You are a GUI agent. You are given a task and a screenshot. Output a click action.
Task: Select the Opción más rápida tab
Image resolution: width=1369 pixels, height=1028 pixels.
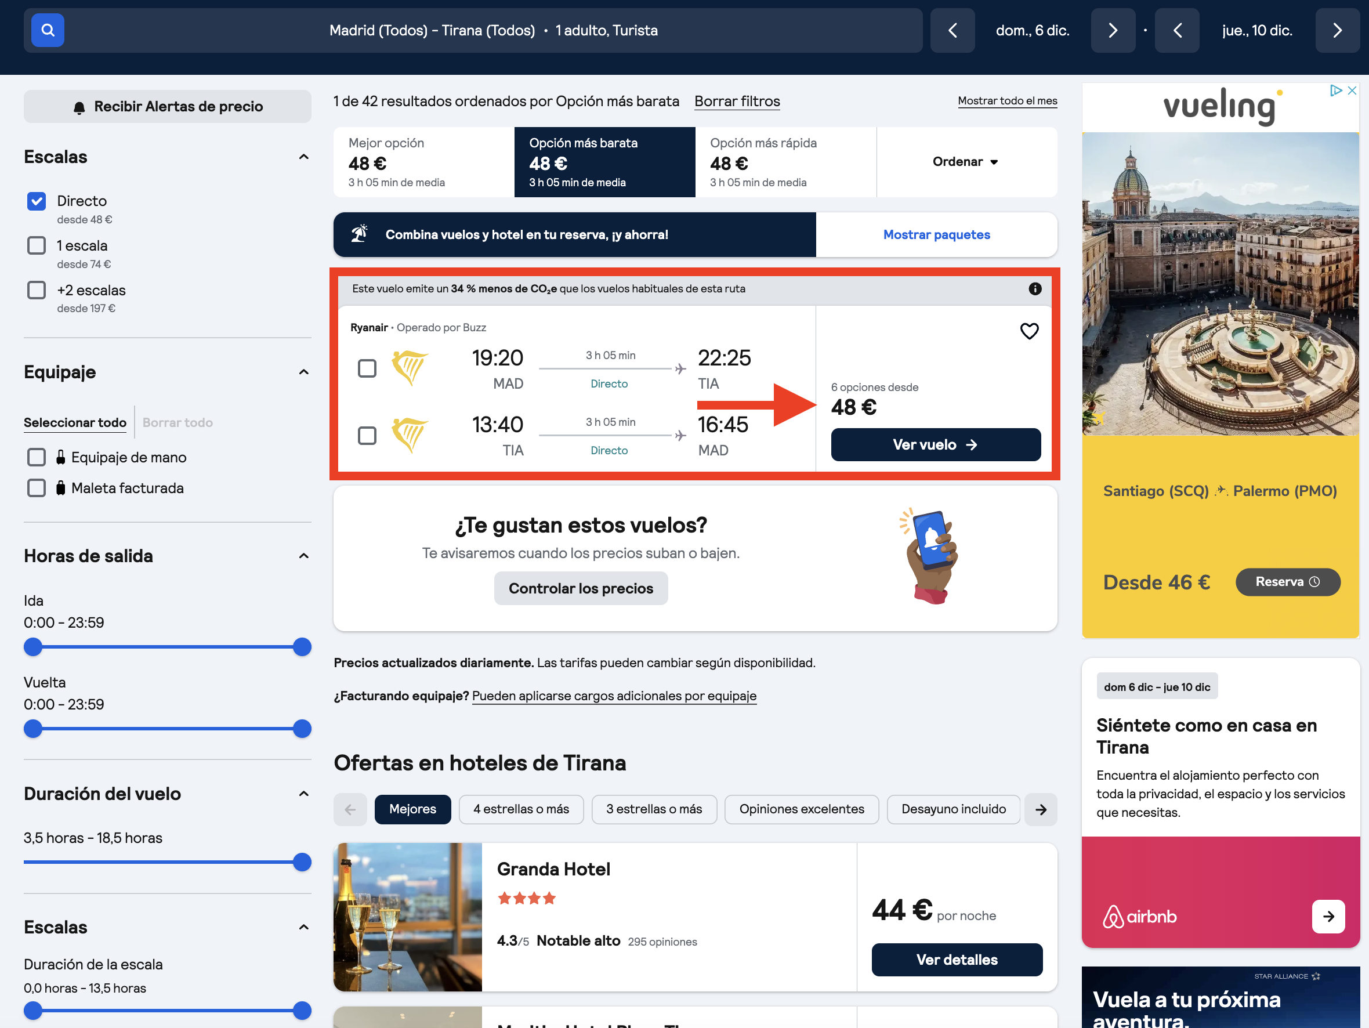coord(785,162)
